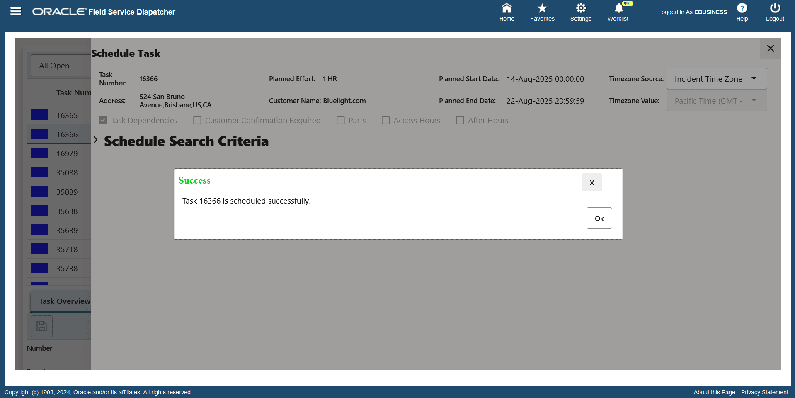Screen dimensions: 795x398
Task: Check the Access Hours option
Action: tap(385, 120)
